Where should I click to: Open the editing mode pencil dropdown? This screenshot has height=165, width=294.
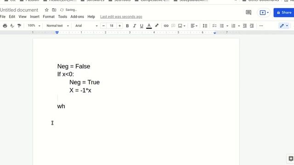(284, 26)
